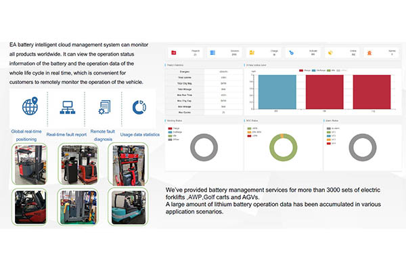Click the yellow Charge station icon
This screenshot has width=406, height=271.
click(x=252, y=53)
